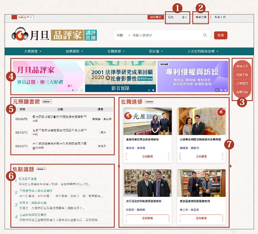
Task: Click 專業法庫 in the red side menu
Action: click(242, 92)
